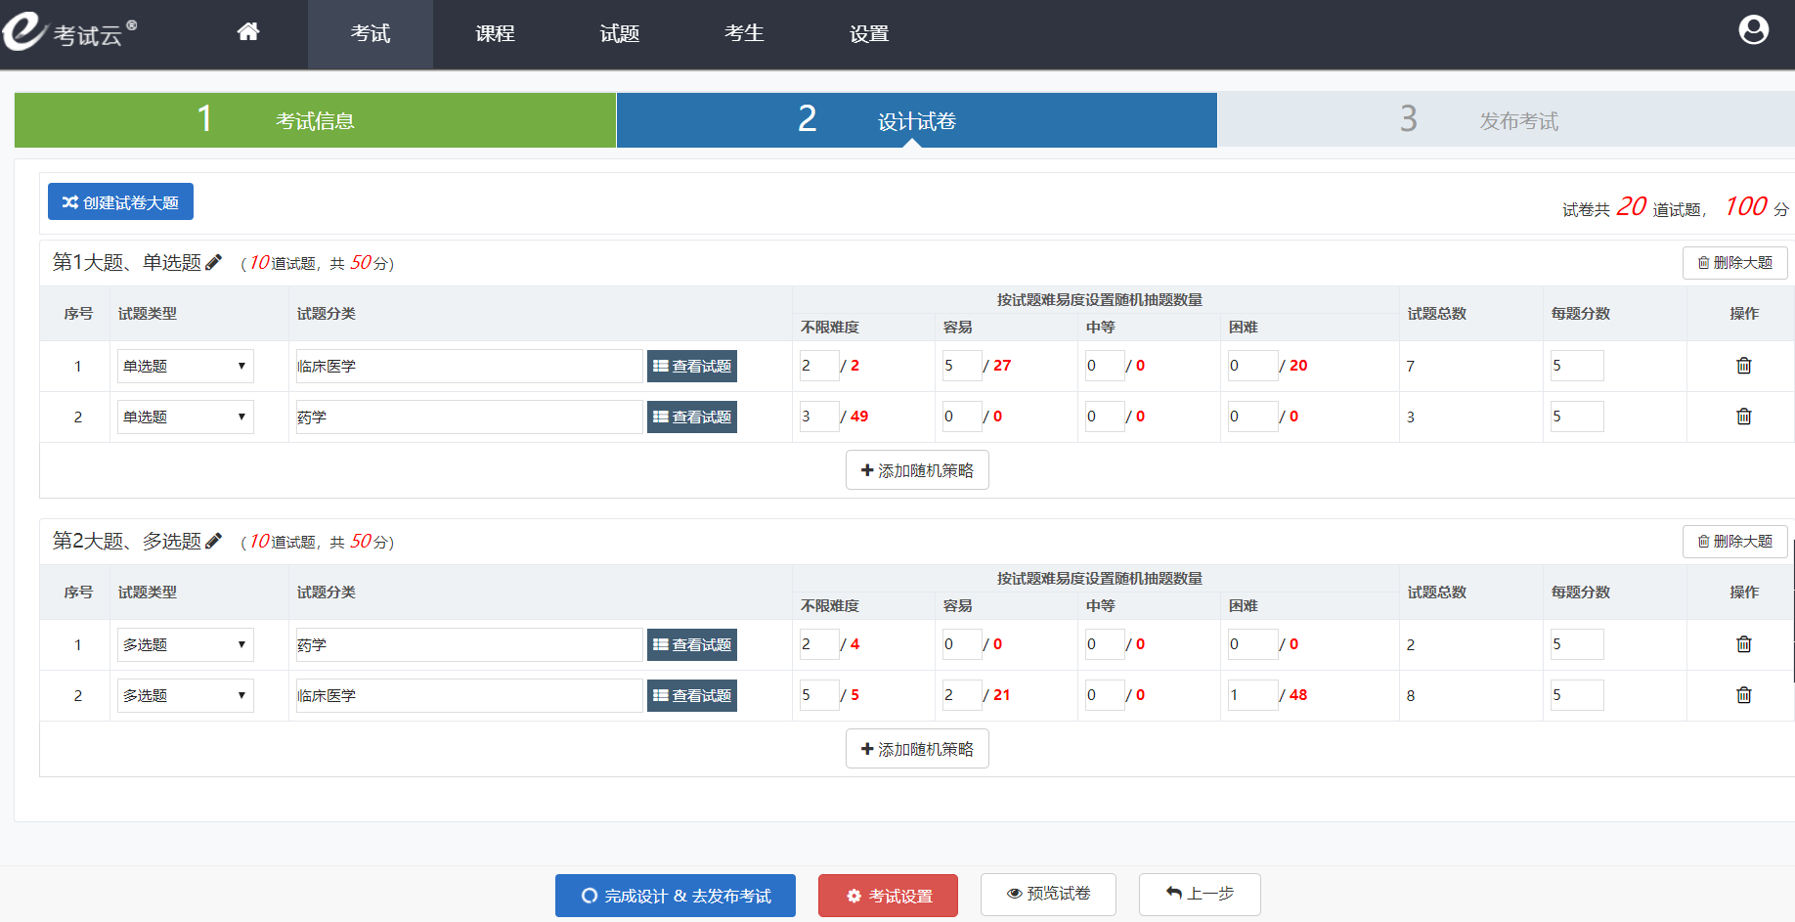
Task: Delete 单选题 药学 row via trash icon
Action: [1743, 417]
